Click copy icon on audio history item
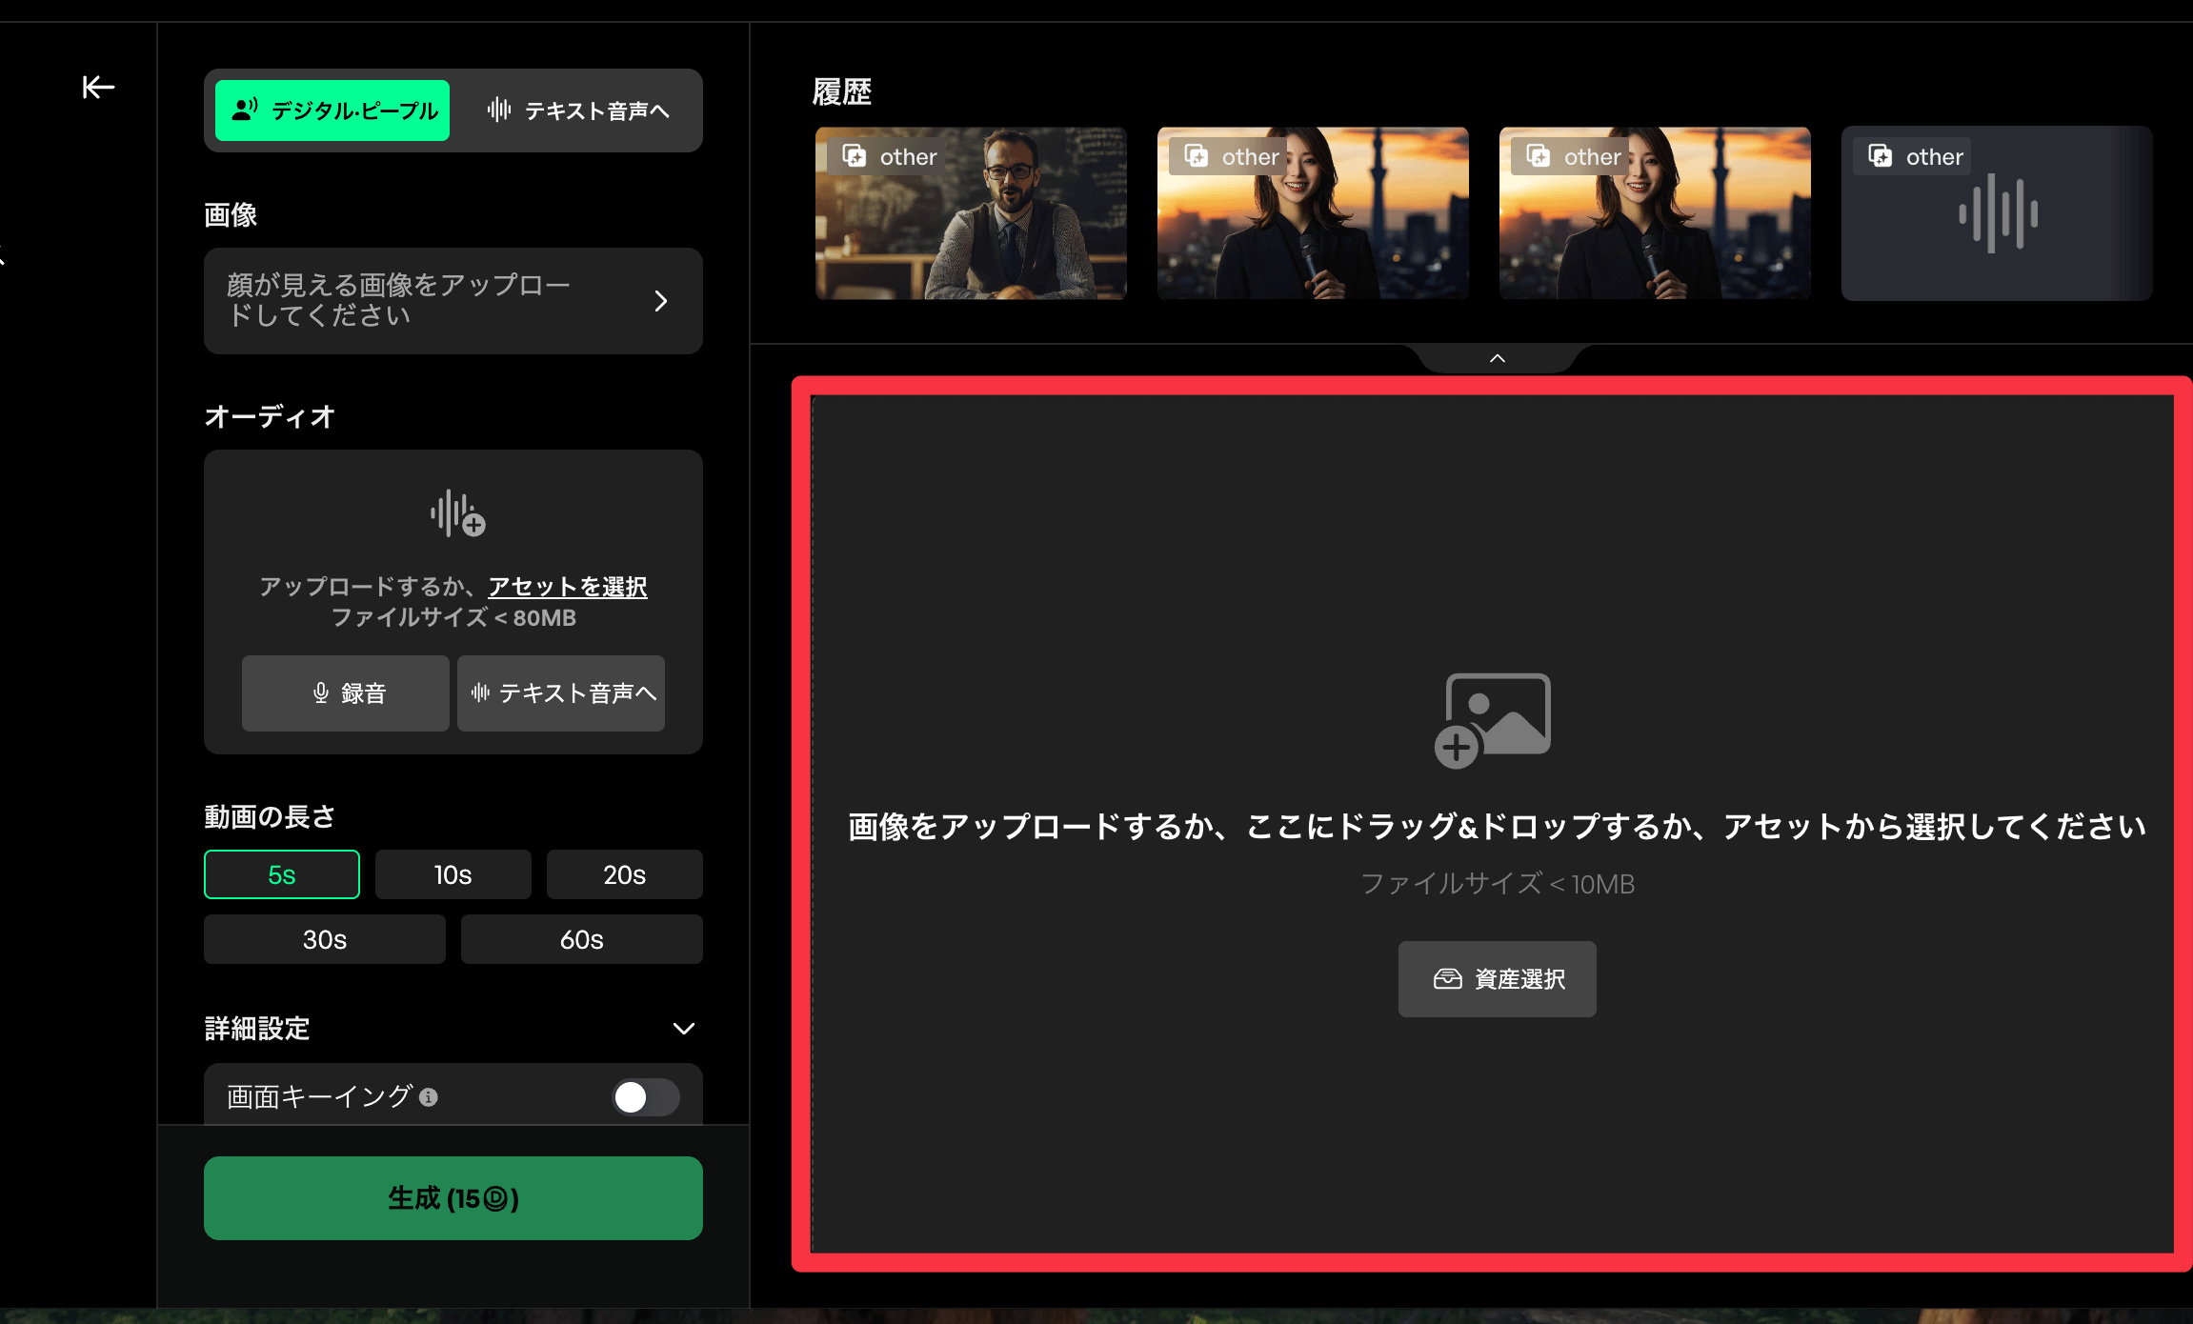Viewport: 2193px width, 1324px height. point(1881,156)
